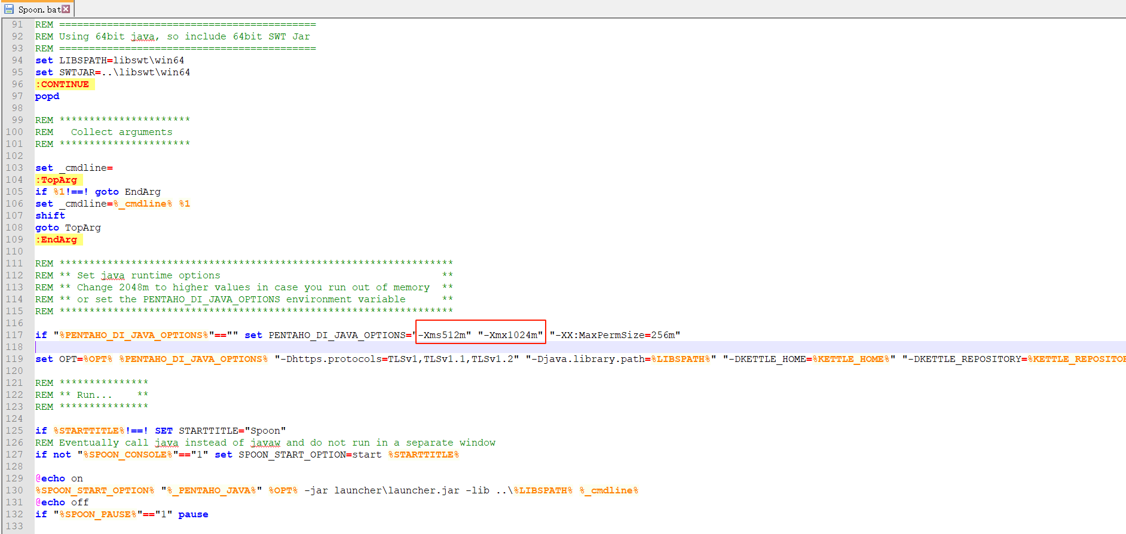Click the "-Xms512m" value in red box
1126x534 pixels.
point(445,335)
